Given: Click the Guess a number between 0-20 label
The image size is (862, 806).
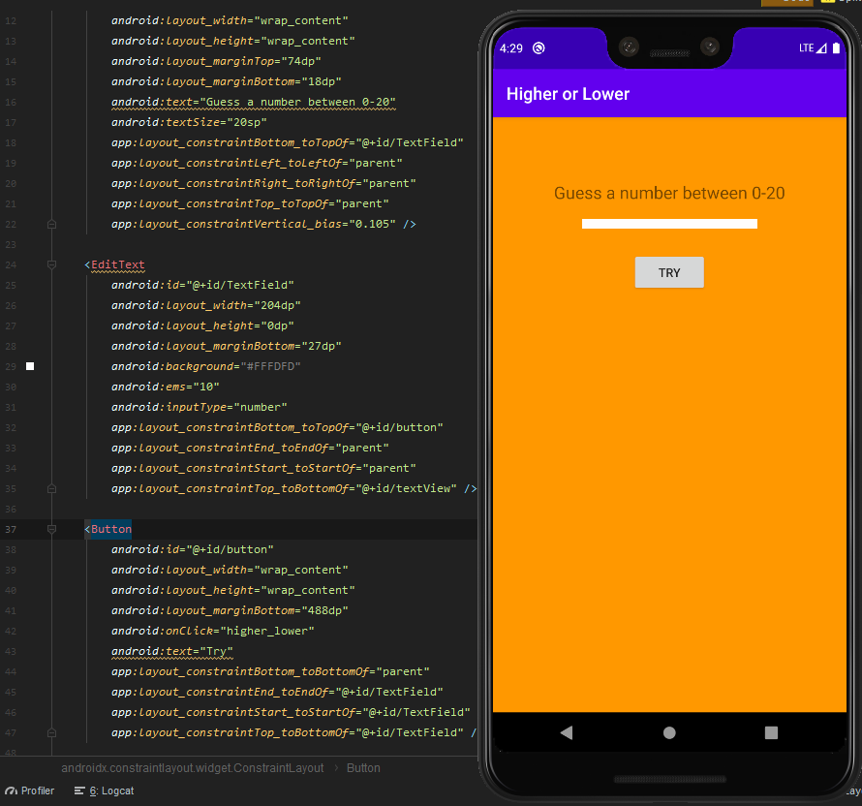Looking at the screenshot, I should (669, 193).
